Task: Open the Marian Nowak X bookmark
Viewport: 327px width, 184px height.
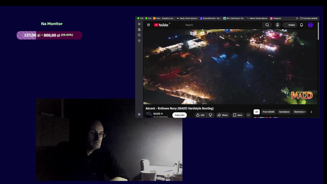Action: click(258, 18)
